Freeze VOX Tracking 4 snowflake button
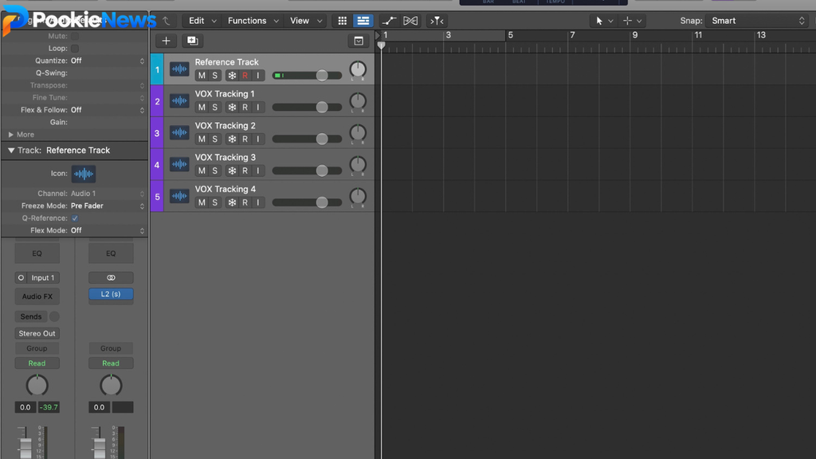 tap(232, 202)
